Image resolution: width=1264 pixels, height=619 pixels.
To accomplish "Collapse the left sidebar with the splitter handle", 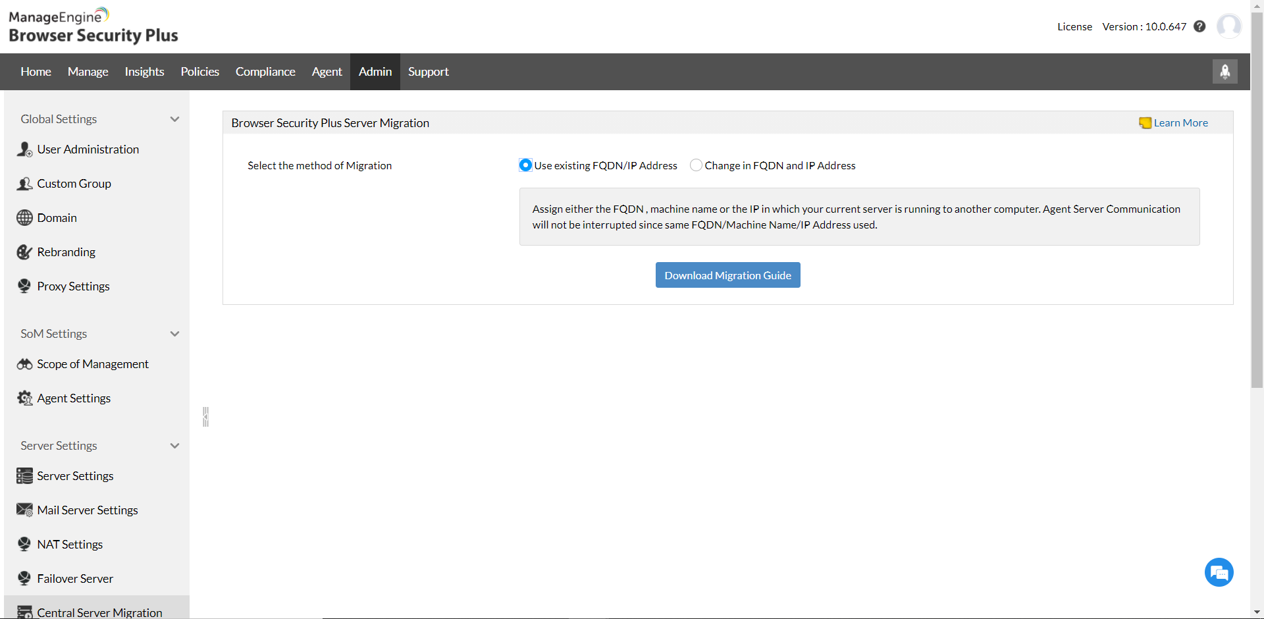I will click(x=205, y=417).
